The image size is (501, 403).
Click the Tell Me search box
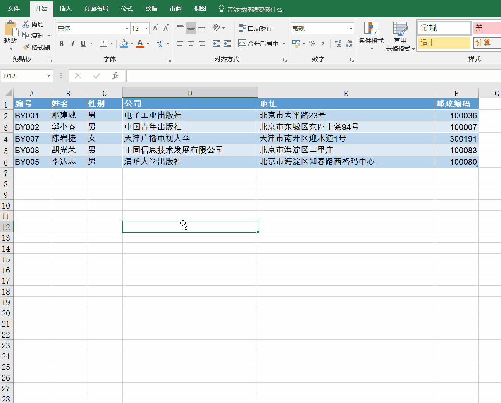(x=250, y=9)
